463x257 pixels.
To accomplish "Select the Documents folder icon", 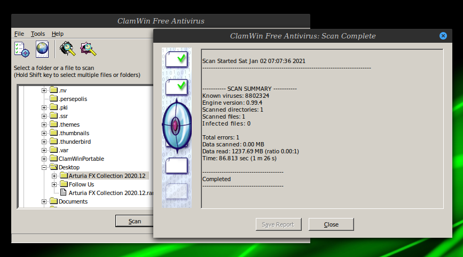I will pyautogui.click(x=53, y=201).
